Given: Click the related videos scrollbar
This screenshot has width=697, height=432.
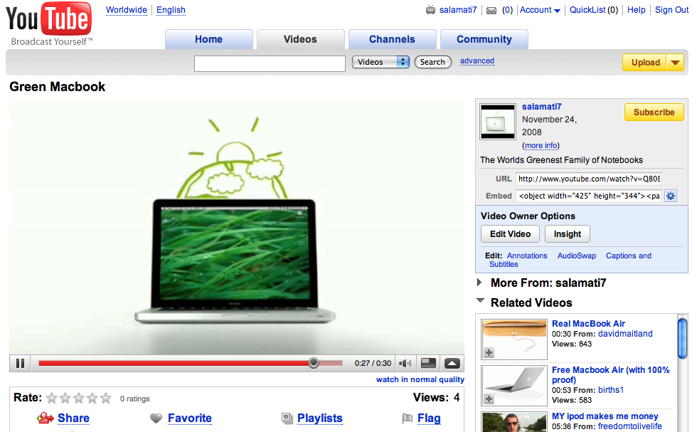Looking at the screenshot, I should 682,338.
